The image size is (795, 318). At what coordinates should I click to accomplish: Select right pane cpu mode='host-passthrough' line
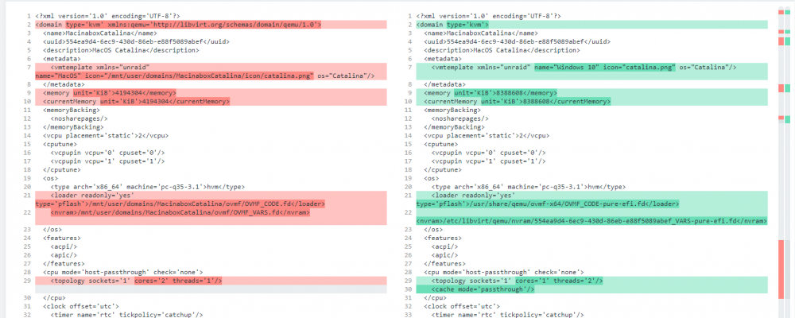click(503, 273)
